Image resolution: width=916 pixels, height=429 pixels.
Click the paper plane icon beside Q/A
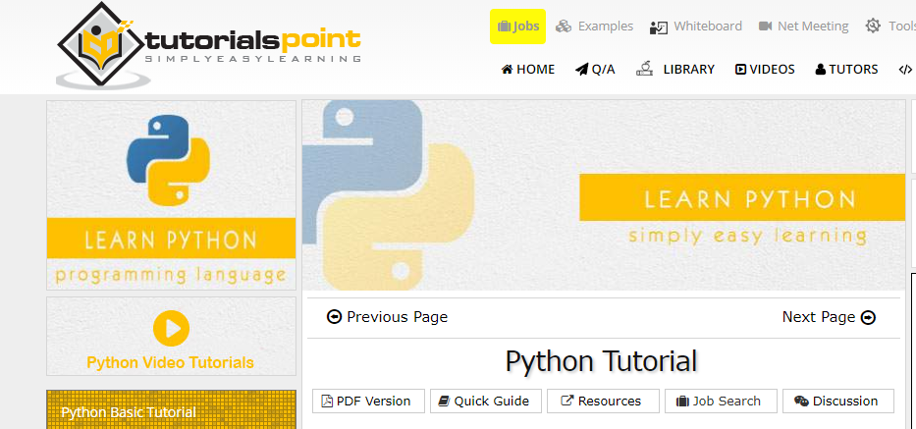581,70
